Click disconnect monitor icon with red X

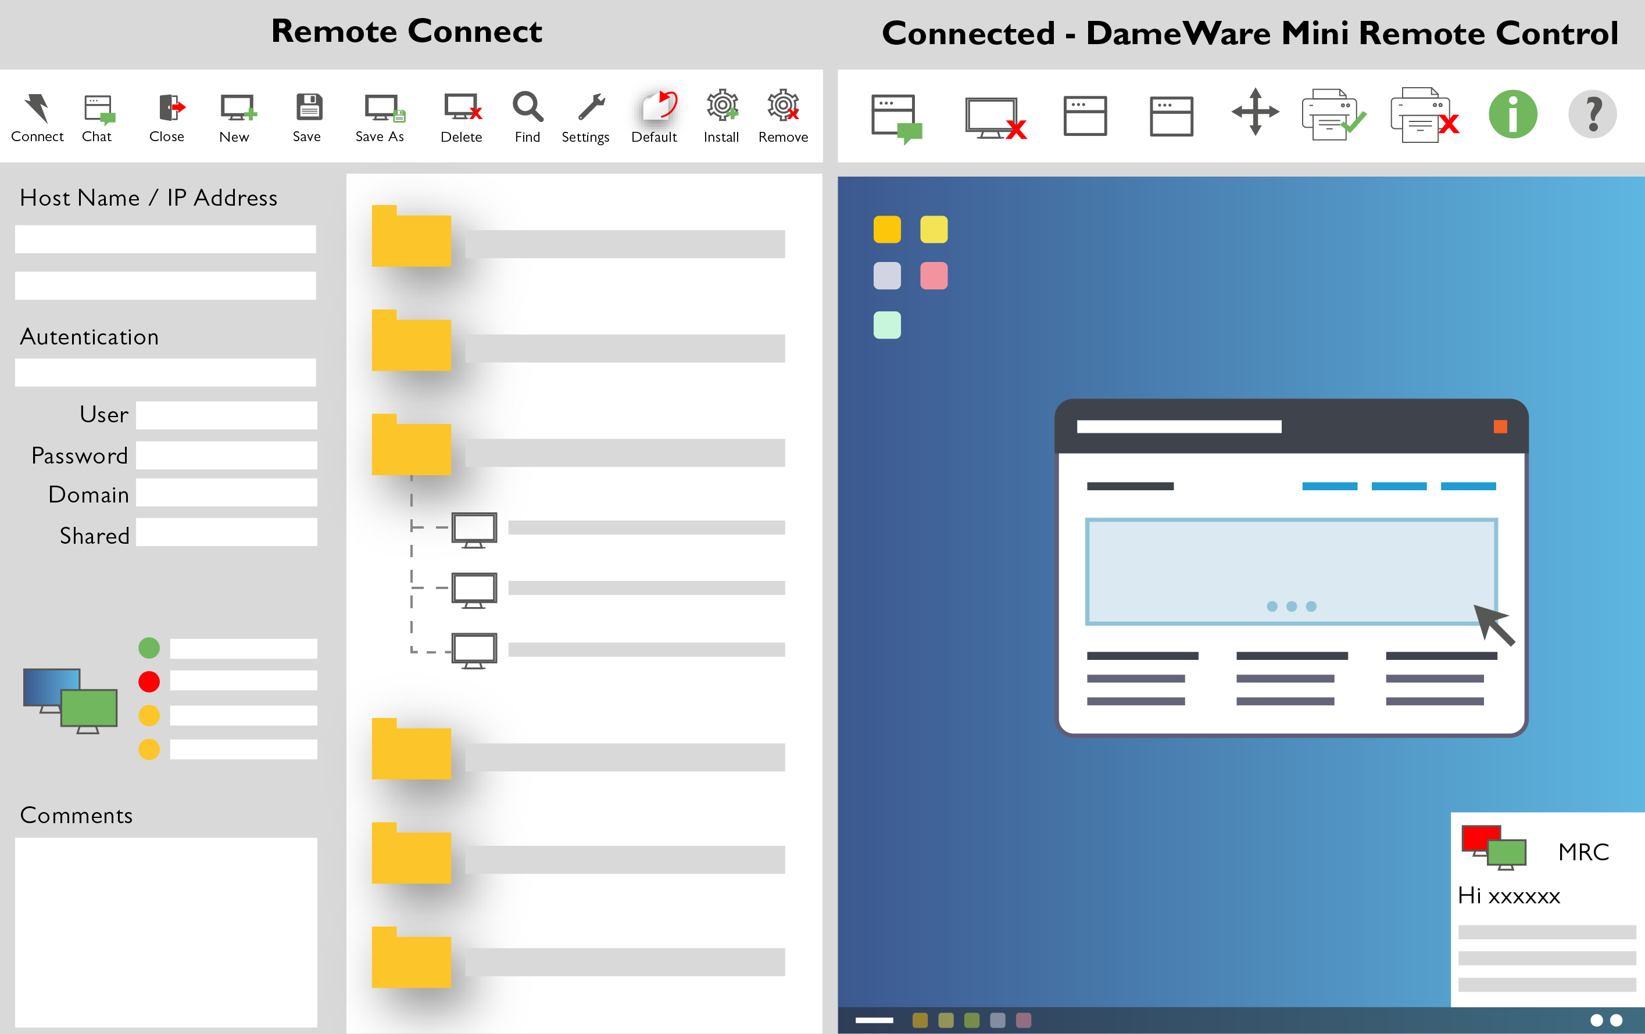pos(995,118)
